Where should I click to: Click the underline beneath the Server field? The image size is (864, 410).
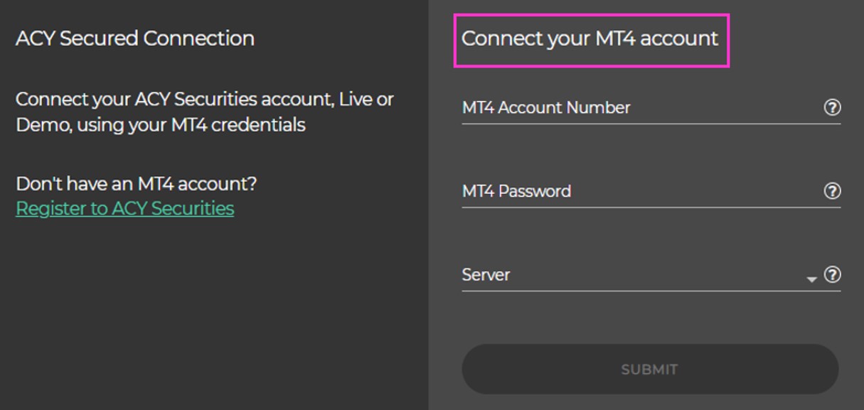(651, 291)
